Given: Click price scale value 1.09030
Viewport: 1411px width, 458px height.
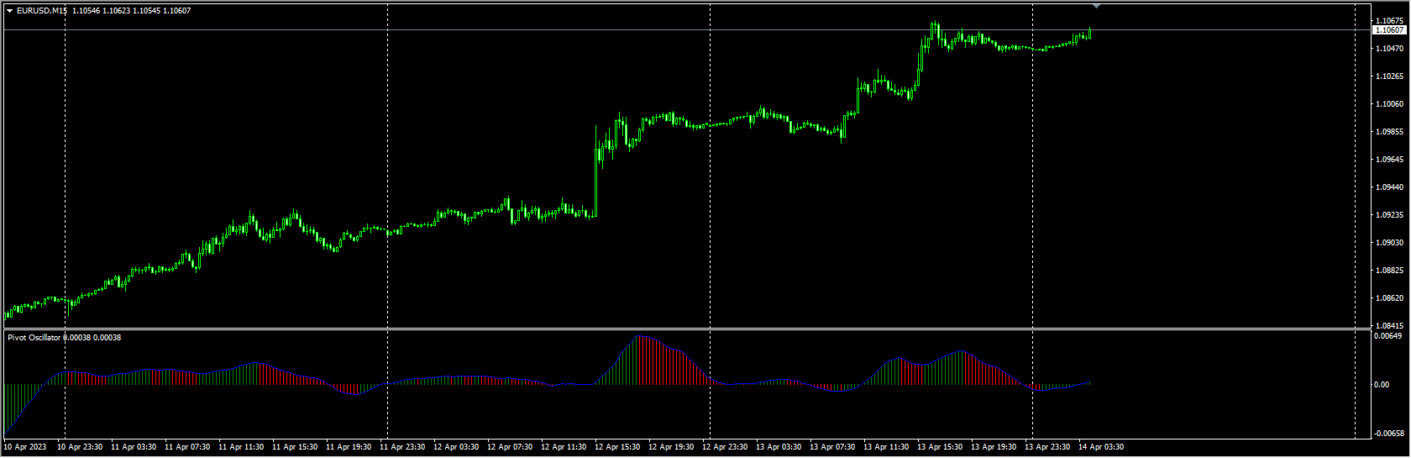Looking at the screenshot, I should point(1389,243).
